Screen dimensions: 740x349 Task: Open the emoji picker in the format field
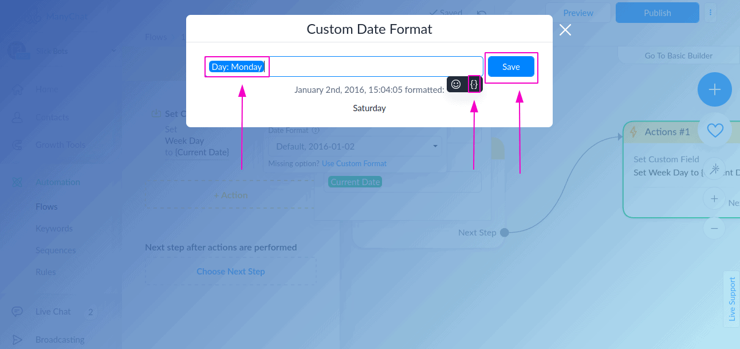tap(456, 84)
